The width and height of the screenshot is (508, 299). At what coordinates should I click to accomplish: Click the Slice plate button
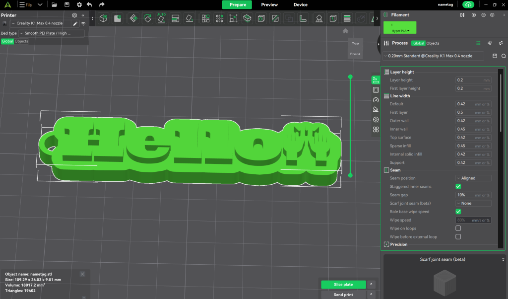343,285
